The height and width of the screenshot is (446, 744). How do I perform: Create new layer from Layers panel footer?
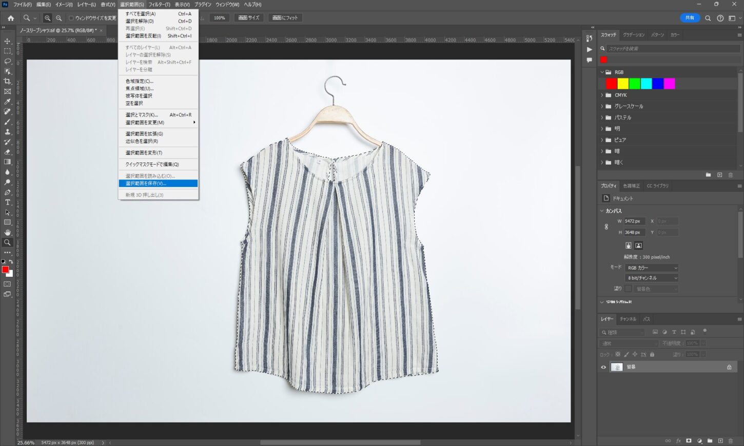(x=720, y=441)
